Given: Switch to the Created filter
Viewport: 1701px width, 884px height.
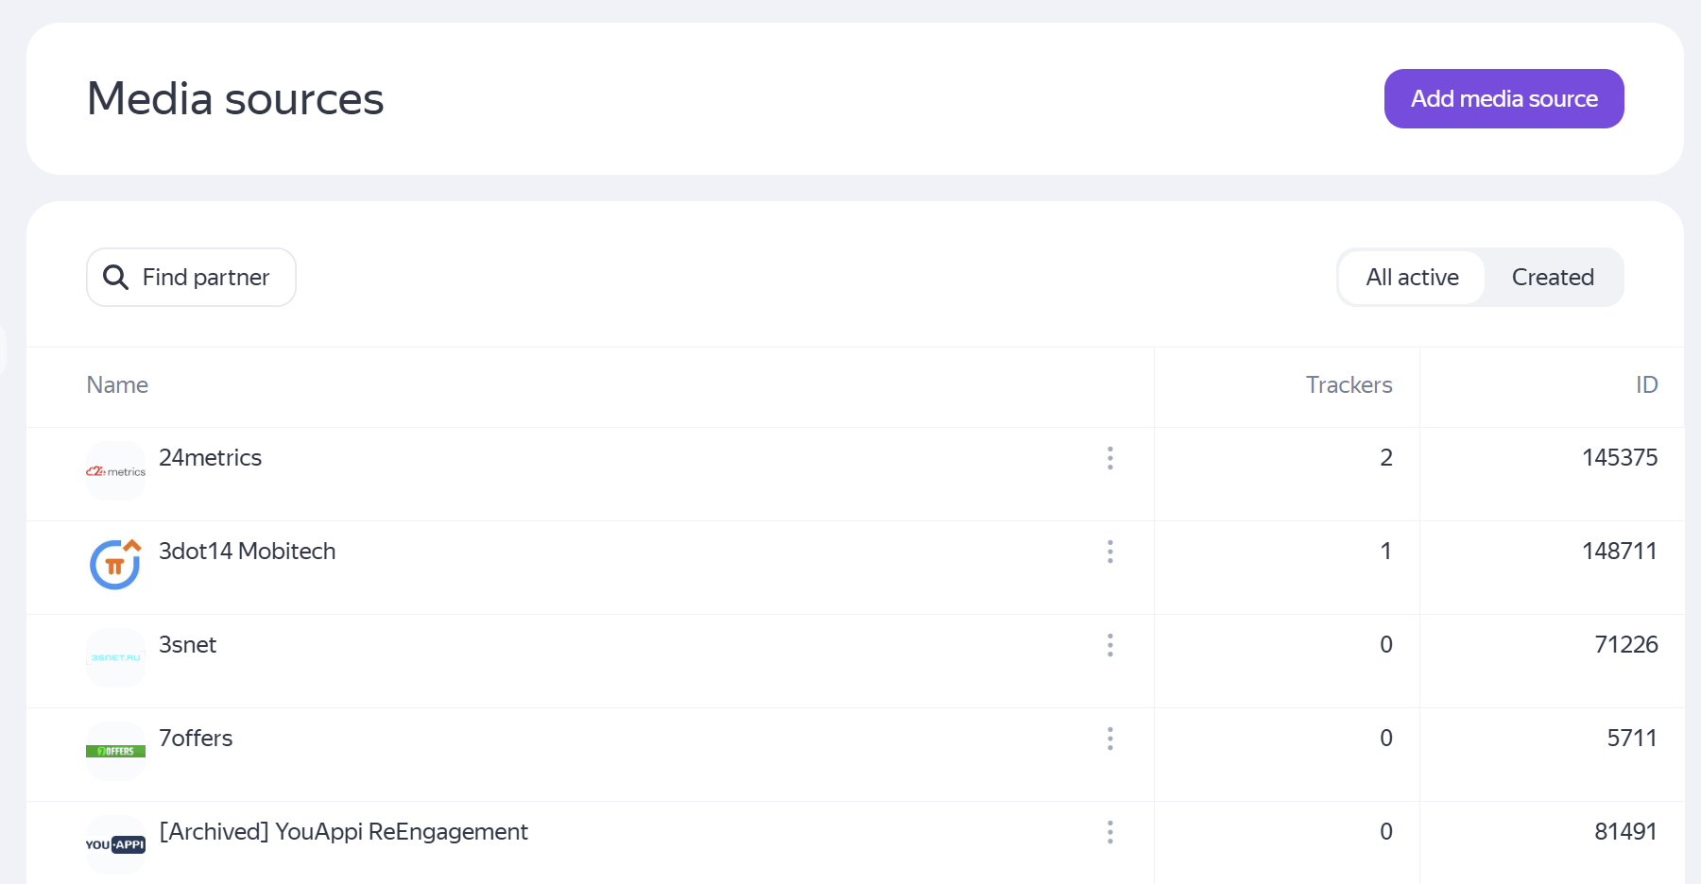Looking at the screenshot, I should 1552,277.
